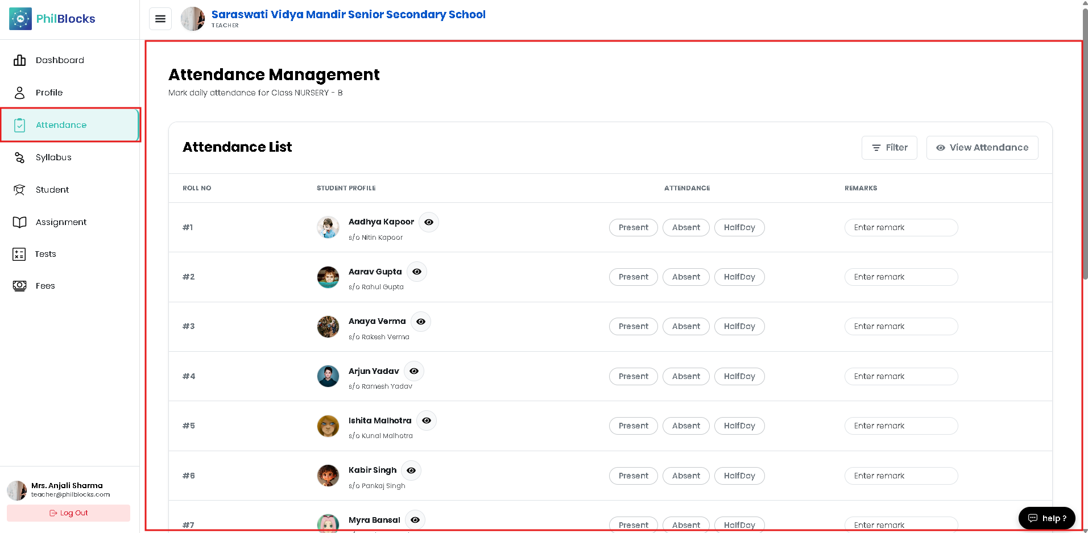This screenshot has height=533, width=1088.
Task: Open the school profile avatar in header
Action: click(x=193, y=19)
